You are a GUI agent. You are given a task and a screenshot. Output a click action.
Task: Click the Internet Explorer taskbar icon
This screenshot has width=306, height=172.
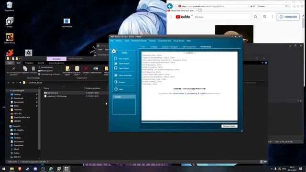pyautogui.click(x=51, y=169)
